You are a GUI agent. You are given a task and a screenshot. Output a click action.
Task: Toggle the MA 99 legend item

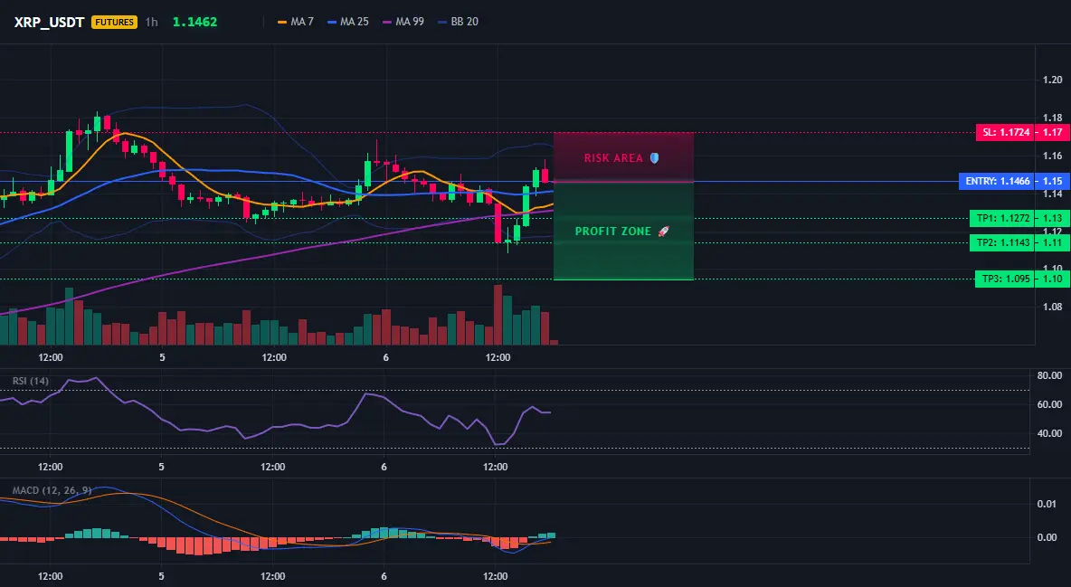[x=403, y=22]
